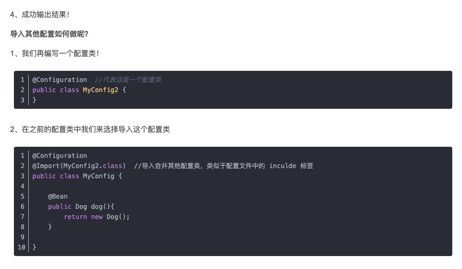
Task: Click the @Import(MyConfig2.class) annotation
Action: click(x=79, y=166)
